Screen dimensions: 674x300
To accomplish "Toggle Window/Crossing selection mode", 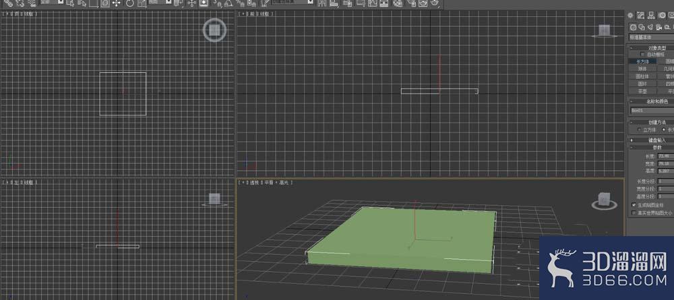I will pyautogui.click(x=105, y=3).
